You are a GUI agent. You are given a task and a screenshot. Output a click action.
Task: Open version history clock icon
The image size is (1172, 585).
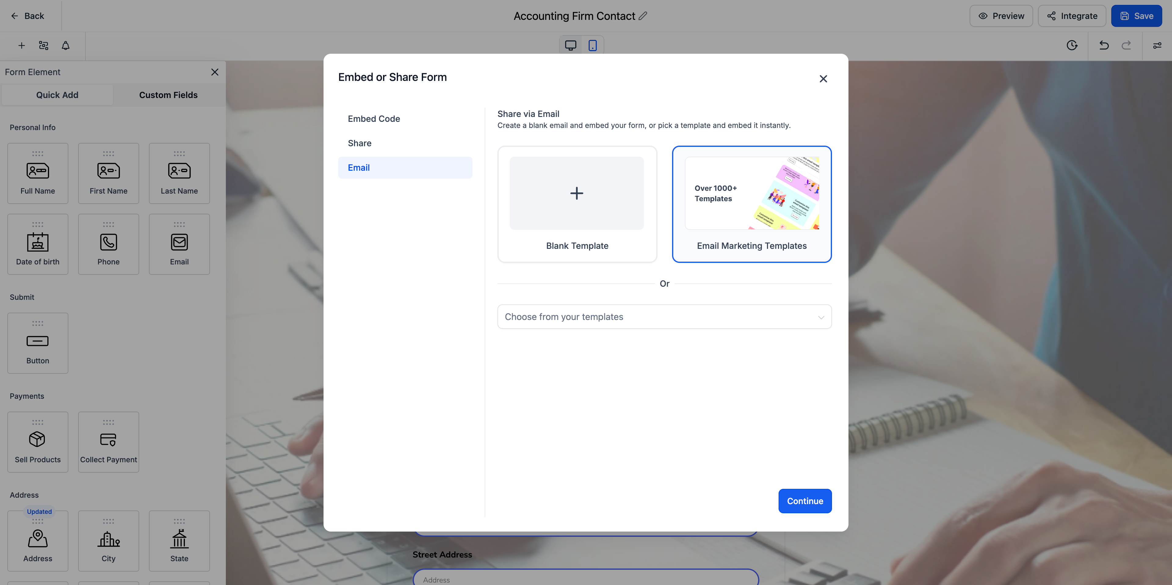click(x=1072, y=45)
